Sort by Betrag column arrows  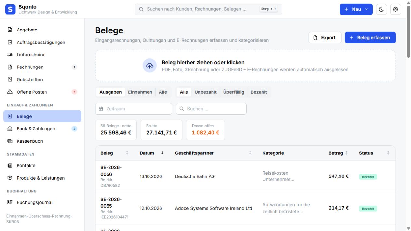pyautogui.click(x=346, y=153)
